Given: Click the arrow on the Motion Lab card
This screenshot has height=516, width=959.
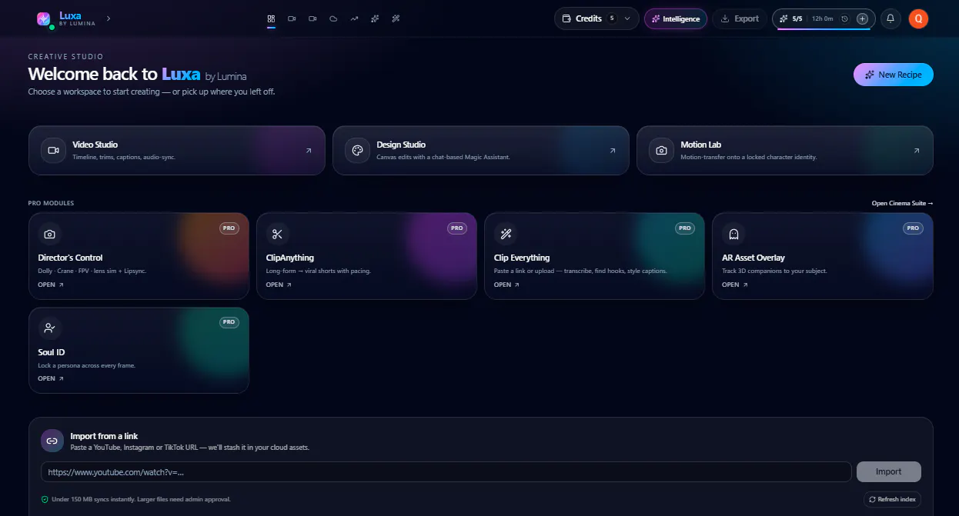Looking at the screenshot, I should pyautogui.click(x=917, y=151).
